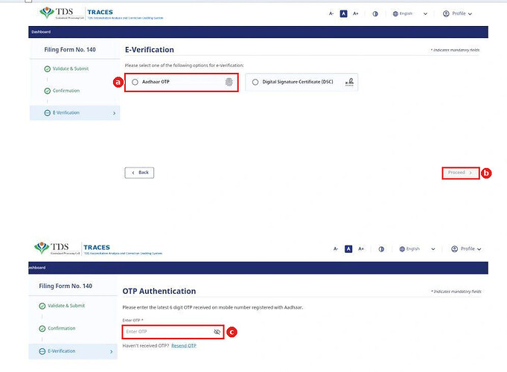Select E-Verification step in top sidebar

pyautogui.click(x=74, y=113)
